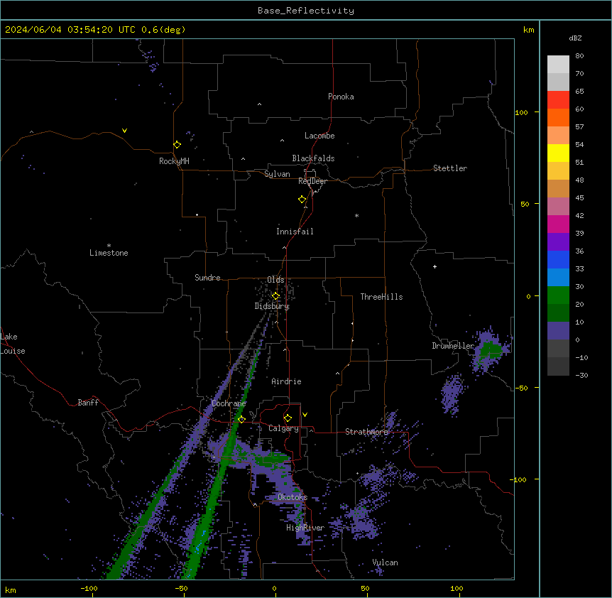Click the HighRiver city label
Image resolution: width=612 pixels, height=598 pixels.
tap(305, 528)
